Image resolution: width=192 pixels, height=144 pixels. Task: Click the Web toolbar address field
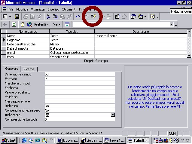121,24
